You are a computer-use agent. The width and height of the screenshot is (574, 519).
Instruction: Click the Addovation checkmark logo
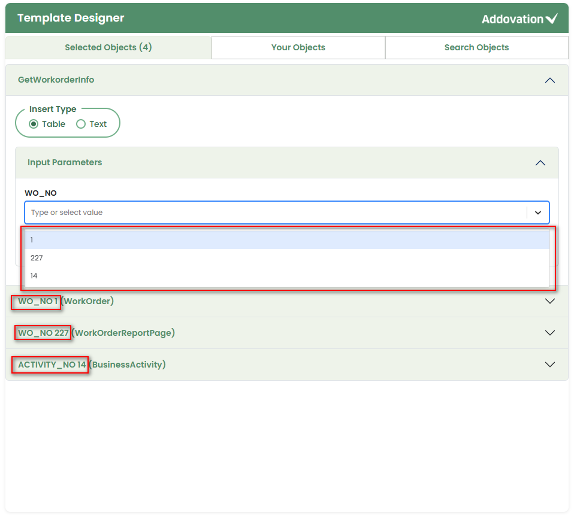click(x=551, y=19)
